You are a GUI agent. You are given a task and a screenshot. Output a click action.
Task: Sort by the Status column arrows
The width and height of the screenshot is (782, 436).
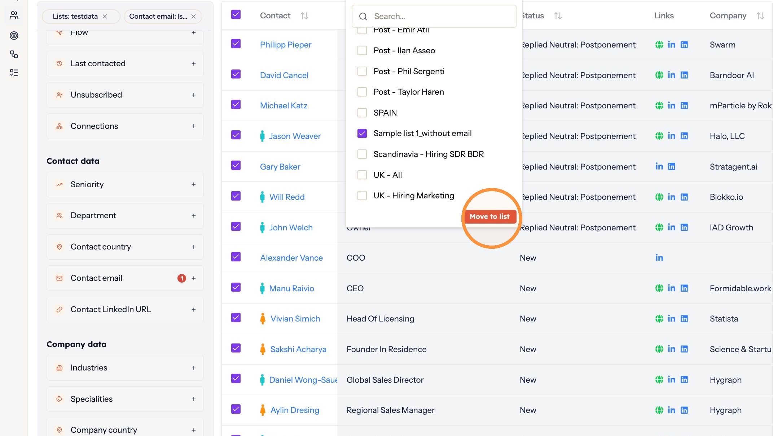(x=558, y=16)
